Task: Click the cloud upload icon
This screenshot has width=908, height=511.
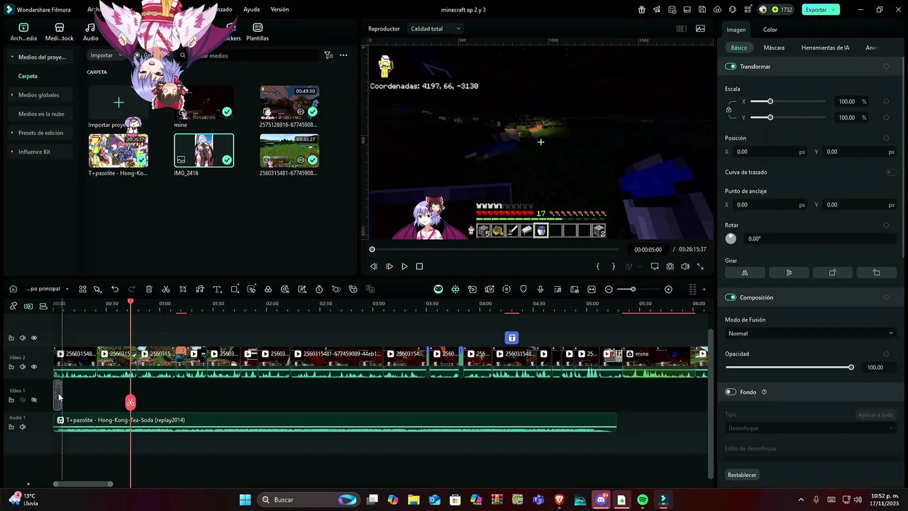Action: (717, 10)
